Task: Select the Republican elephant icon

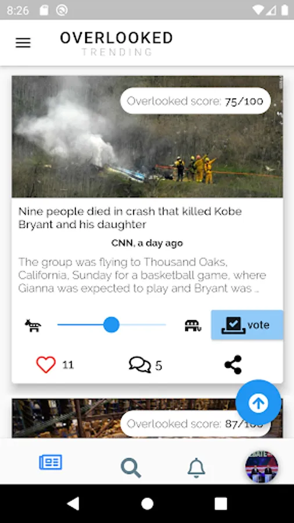Action: tap(193, 325)
